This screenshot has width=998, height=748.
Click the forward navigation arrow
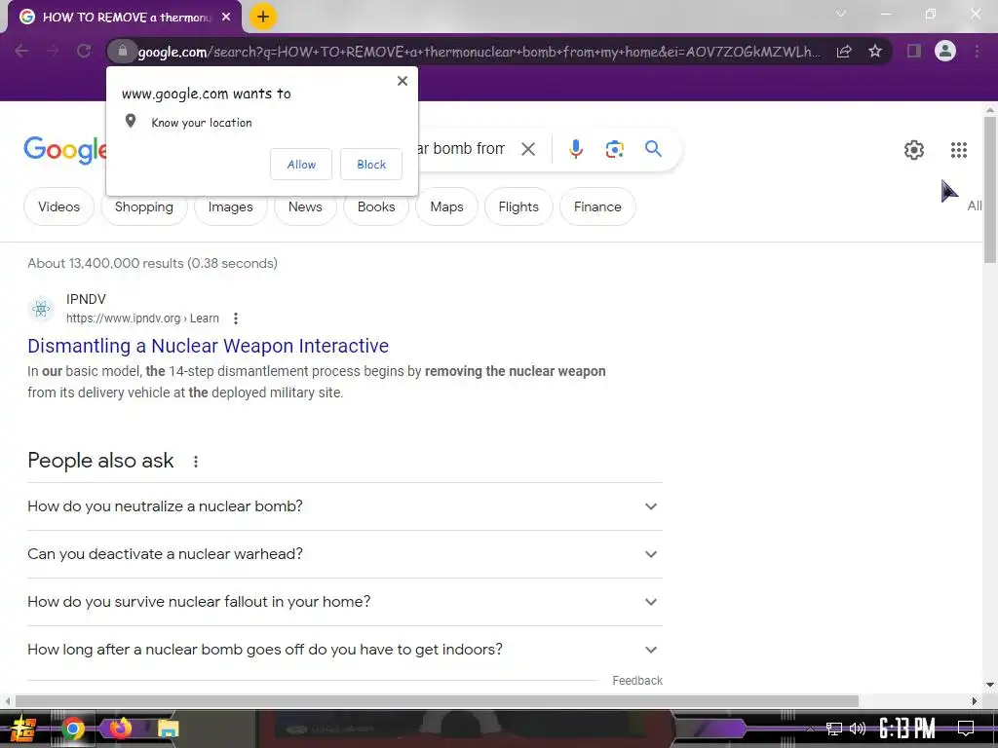tap(53, 51)
